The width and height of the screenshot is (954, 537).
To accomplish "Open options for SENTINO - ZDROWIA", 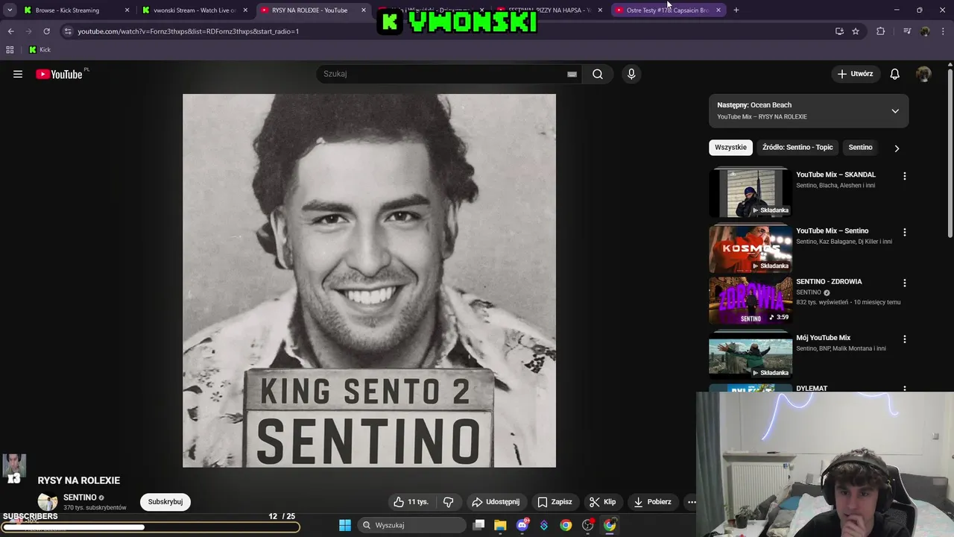I will 905,283.
